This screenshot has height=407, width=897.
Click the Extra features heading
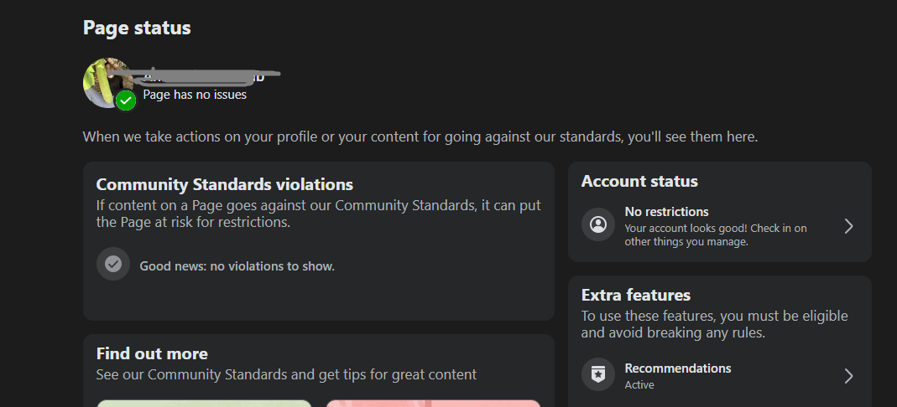tap(635, 295)
